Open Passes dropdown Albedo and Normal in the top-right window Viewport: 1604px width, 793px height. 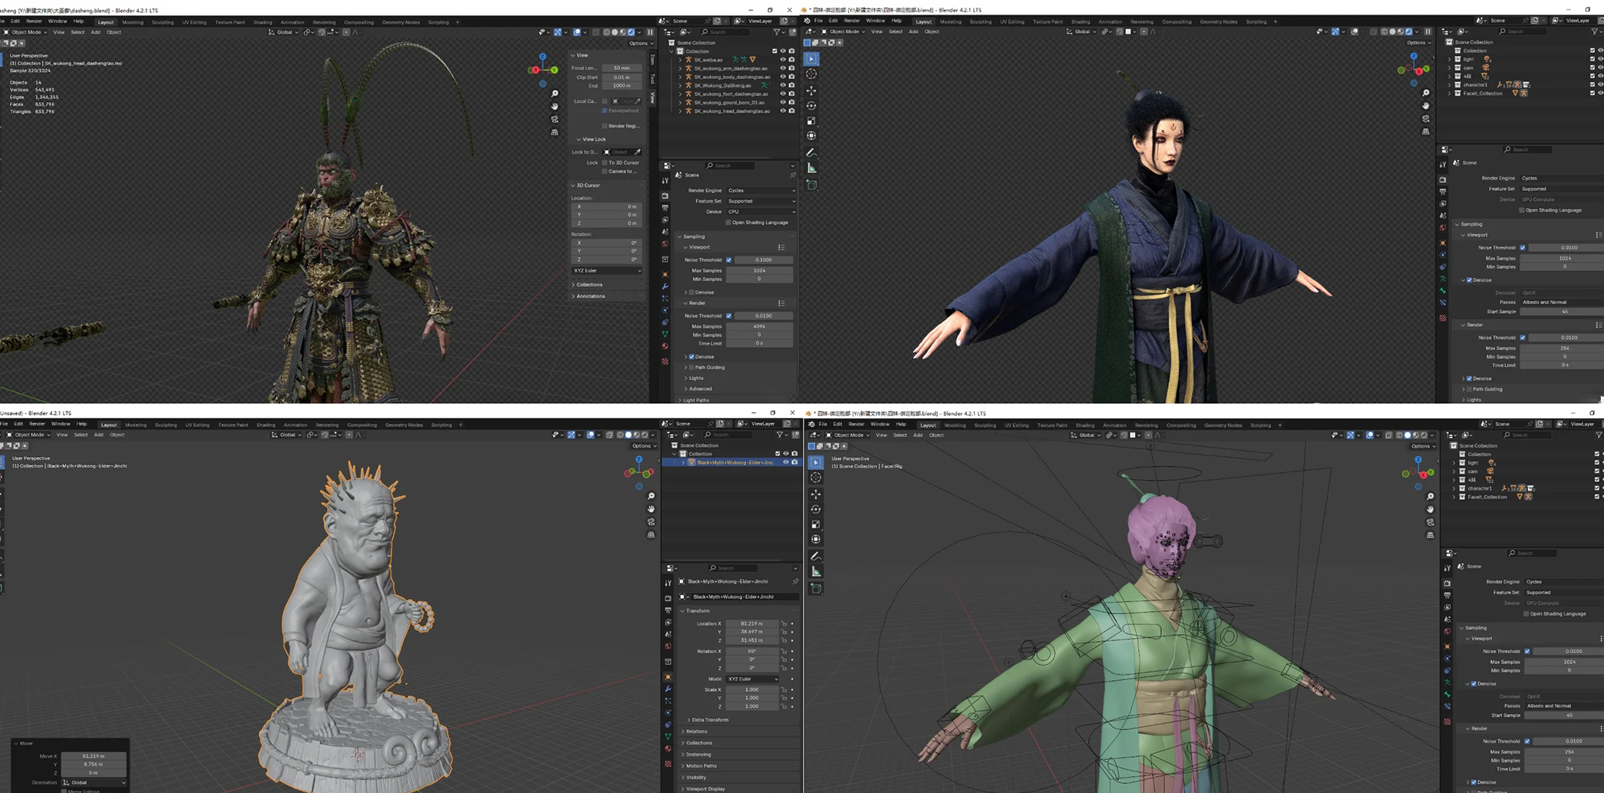click(1561, 302)
